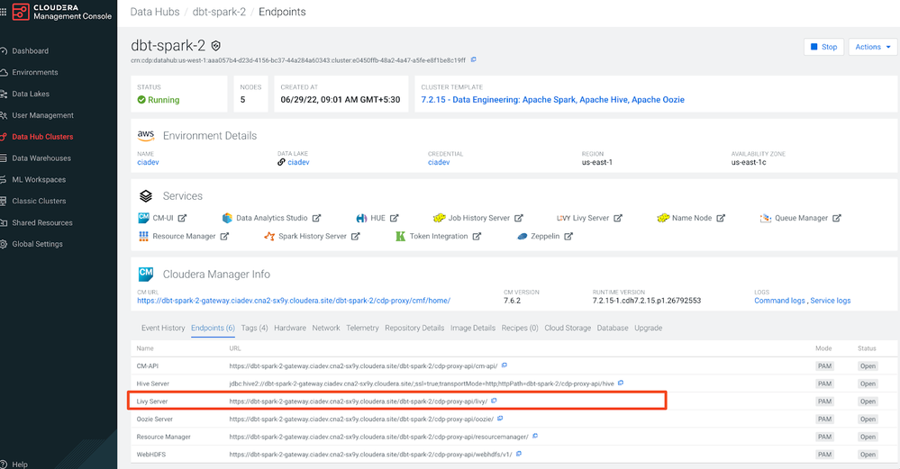
Task: Open Global Settings in sidebar
Action: click(x=37, y=244)
